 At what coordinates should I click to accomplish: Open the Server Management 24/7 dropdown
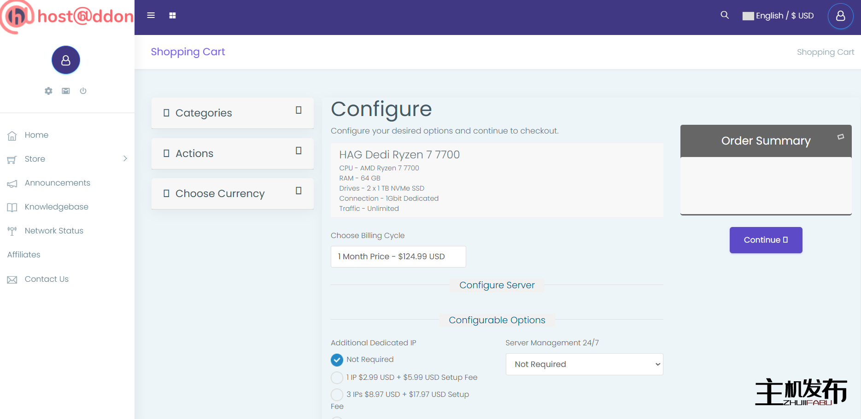pyautogui.click(x=584, y=364)
